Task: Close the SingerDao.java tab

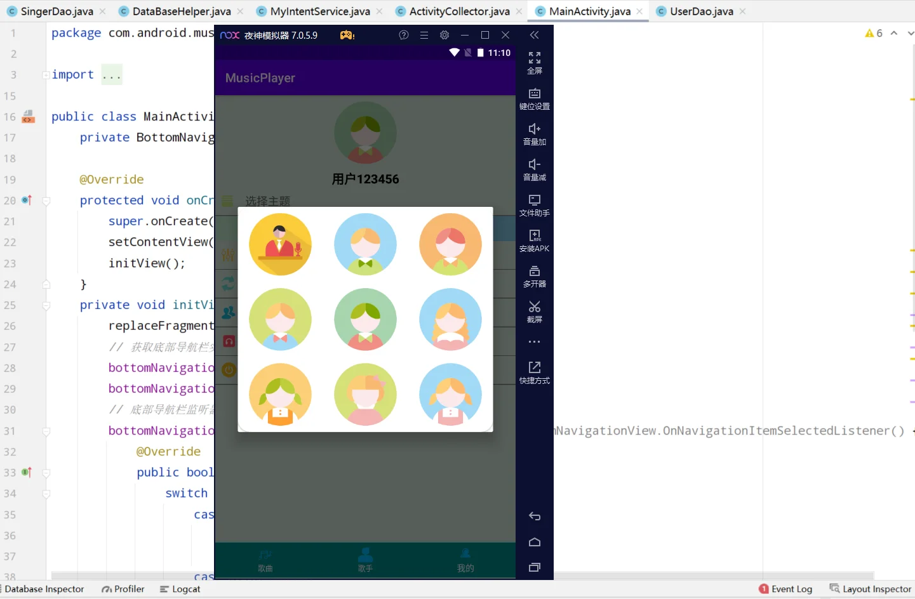Action: pyautogui.click(x=104, y=11)
